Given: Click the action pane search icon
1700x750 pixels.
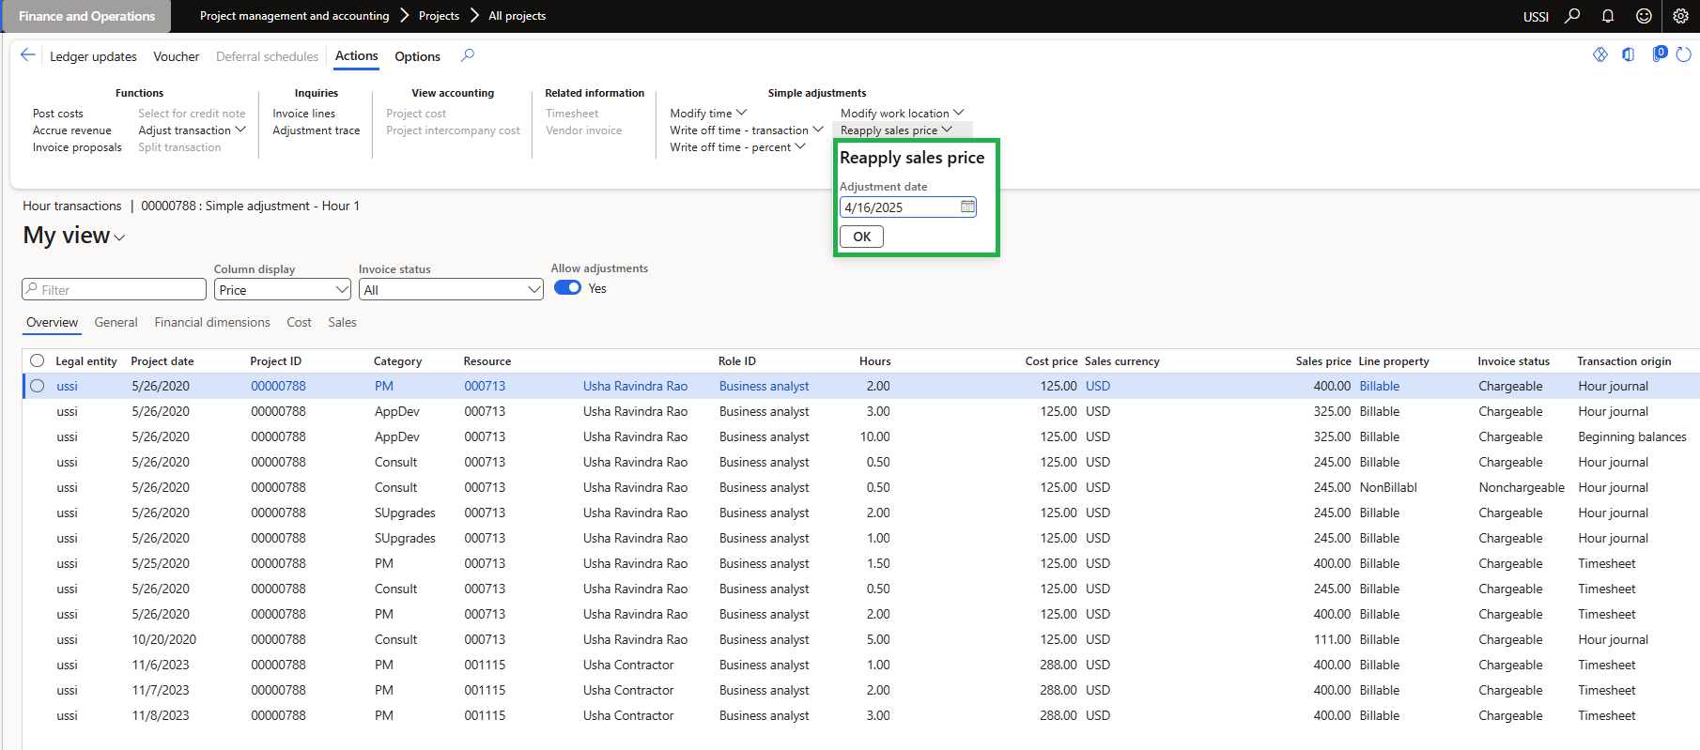Looking at the screenshot, I should pyautogui.click(x=468, y=55).
